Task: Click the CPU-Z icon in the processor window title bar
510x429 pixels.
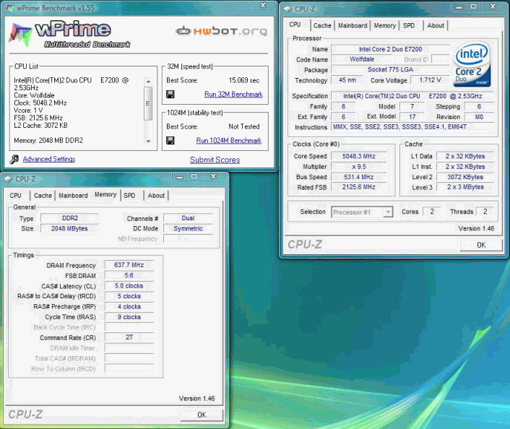Action: (x=288, y=9)
